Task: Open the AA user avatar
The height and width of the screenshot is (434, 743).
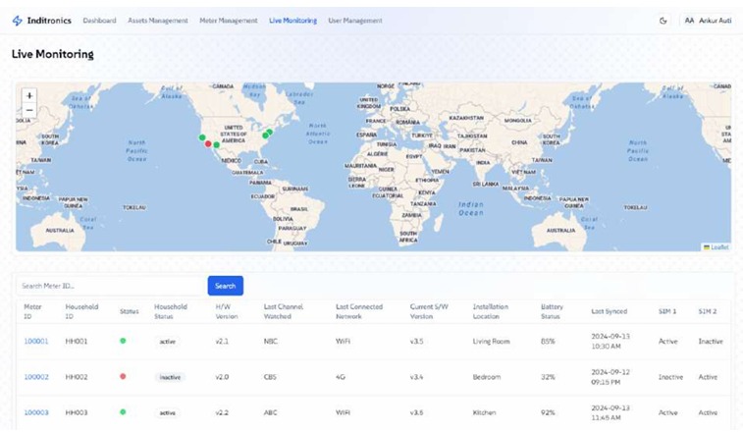Action: click(689, 21)
